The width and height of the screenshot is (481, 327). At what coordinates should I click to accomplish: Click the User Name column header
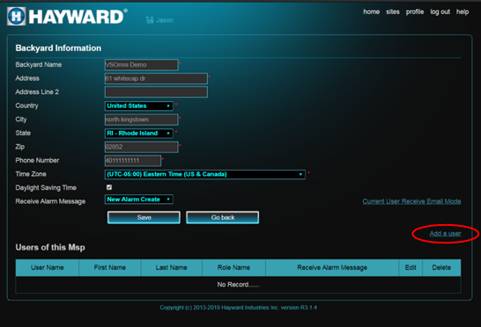[x=48, y=267]
